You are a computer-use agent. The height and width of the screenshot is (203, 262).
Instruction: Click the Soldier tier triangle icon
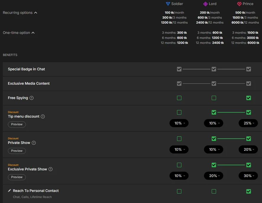coord(168,4)
